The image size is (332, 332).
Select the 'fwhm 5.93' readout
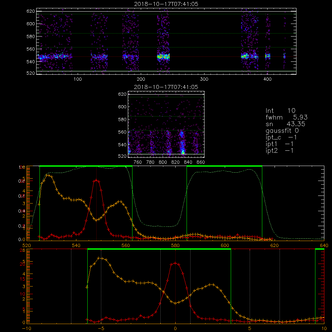pos(287,117)
